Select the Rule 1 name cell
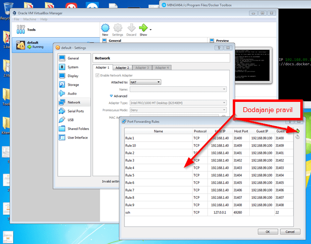Viewport: 311px width, 244px height. click(x=158, y=138)
